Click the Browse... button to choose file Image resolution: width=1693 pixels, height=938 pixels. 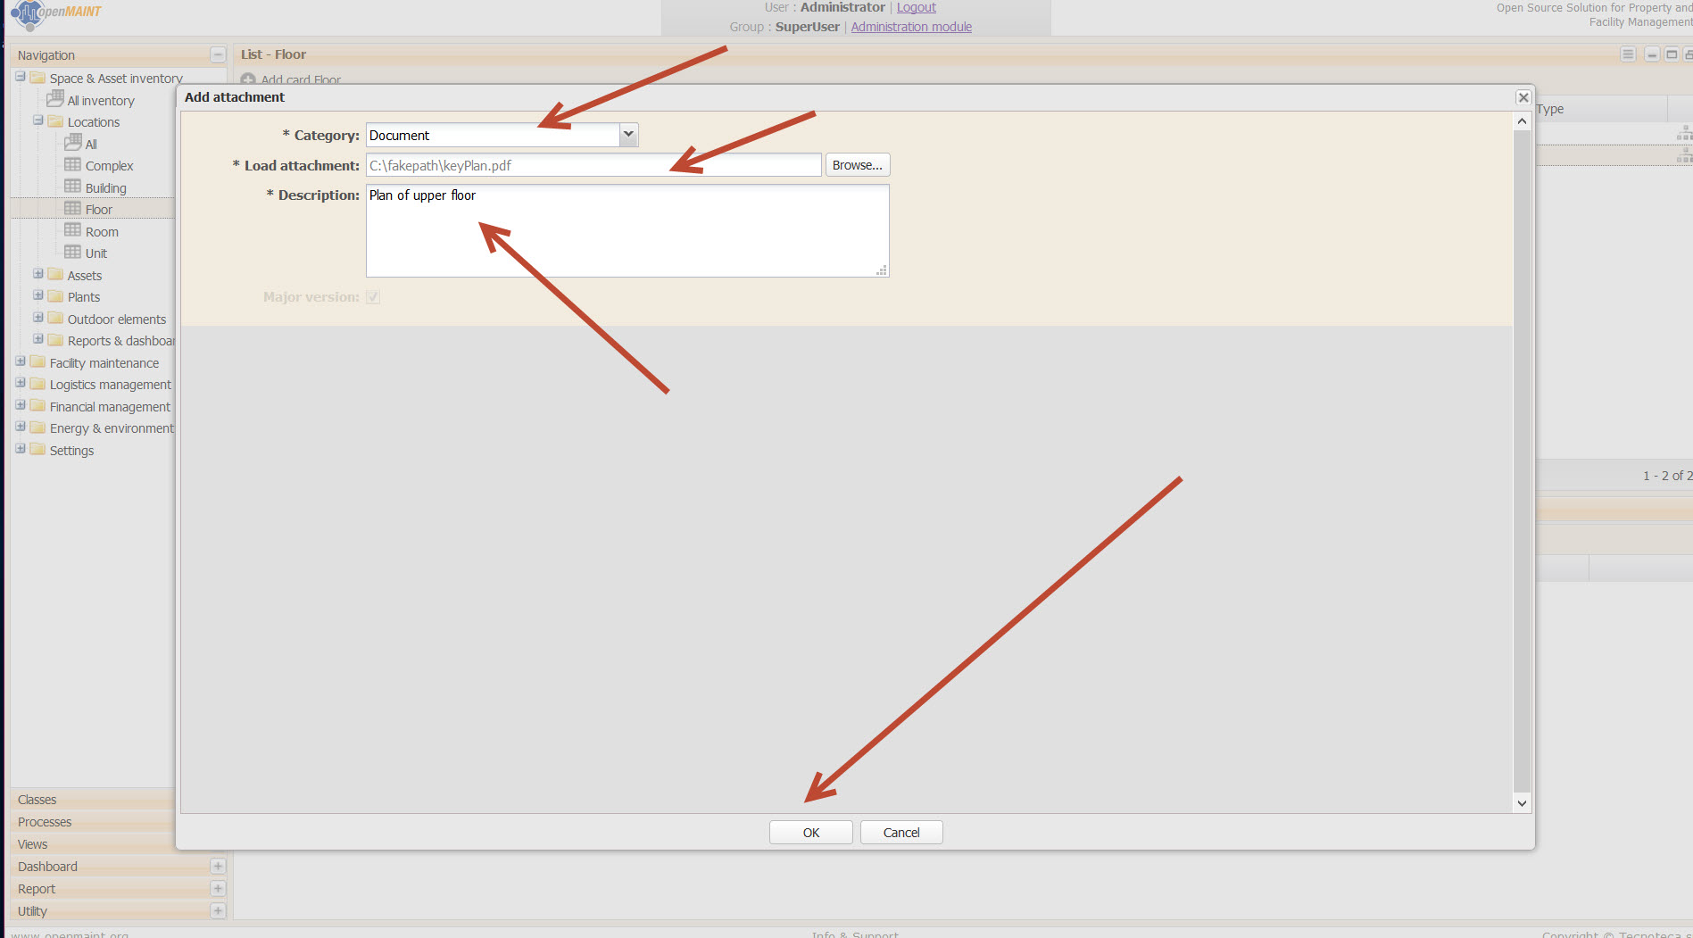857,165
